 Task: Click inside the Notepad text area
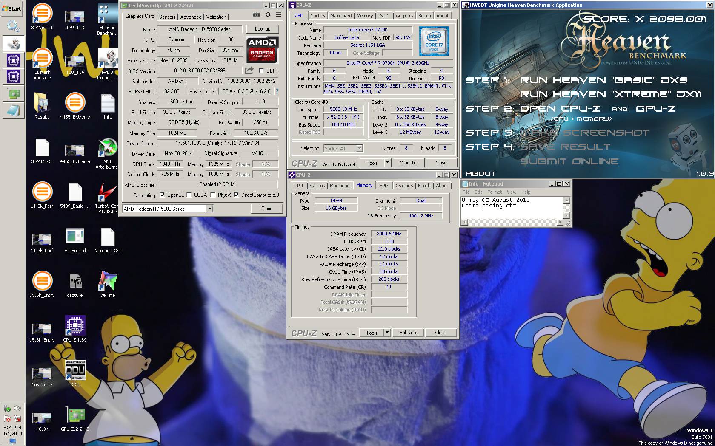(512, 207)
